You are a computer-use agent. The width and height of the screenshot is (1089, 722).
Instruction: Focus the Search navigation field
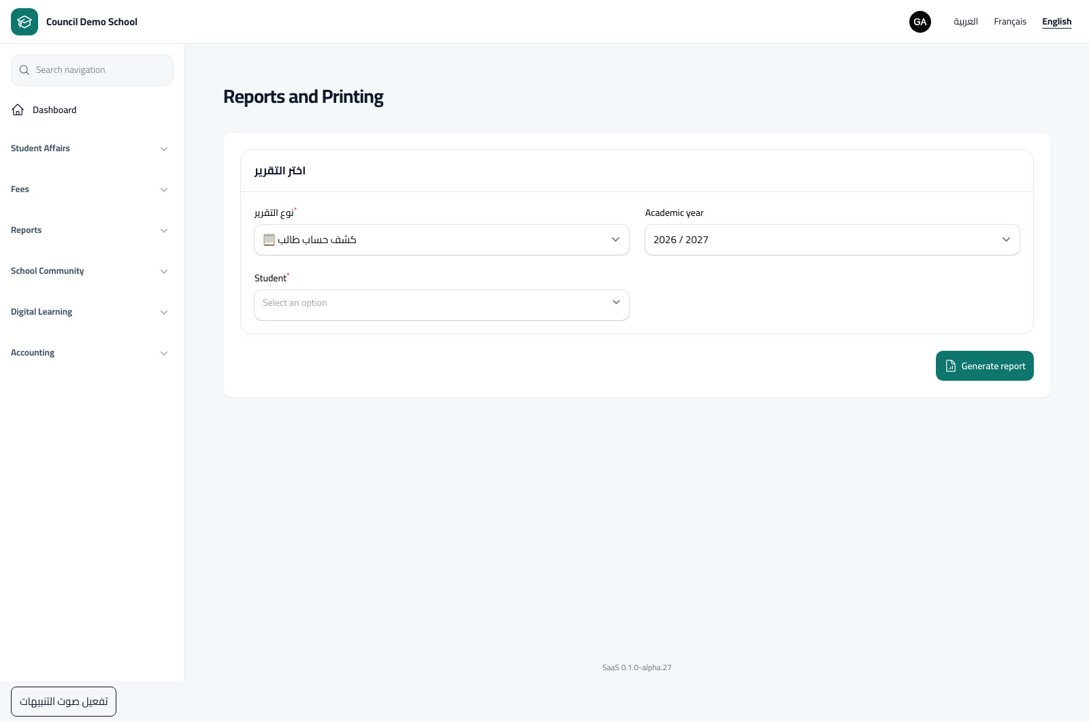point(92,70)
